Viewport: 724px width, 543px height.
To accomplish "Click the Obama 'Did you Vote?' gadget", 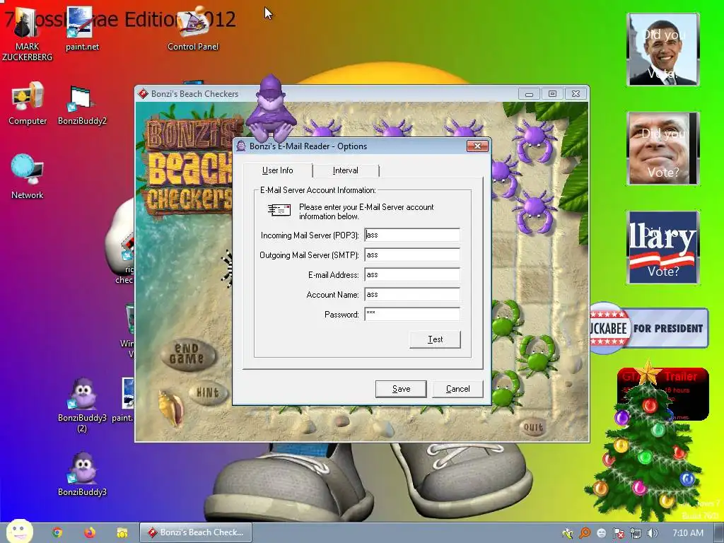I will click(663, 49).
